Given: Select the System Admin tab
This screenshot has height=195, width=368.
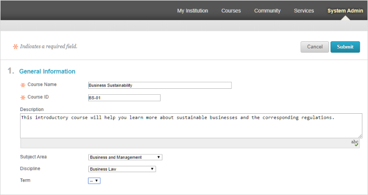Looking at the screenshot, I should pos(345,11).
